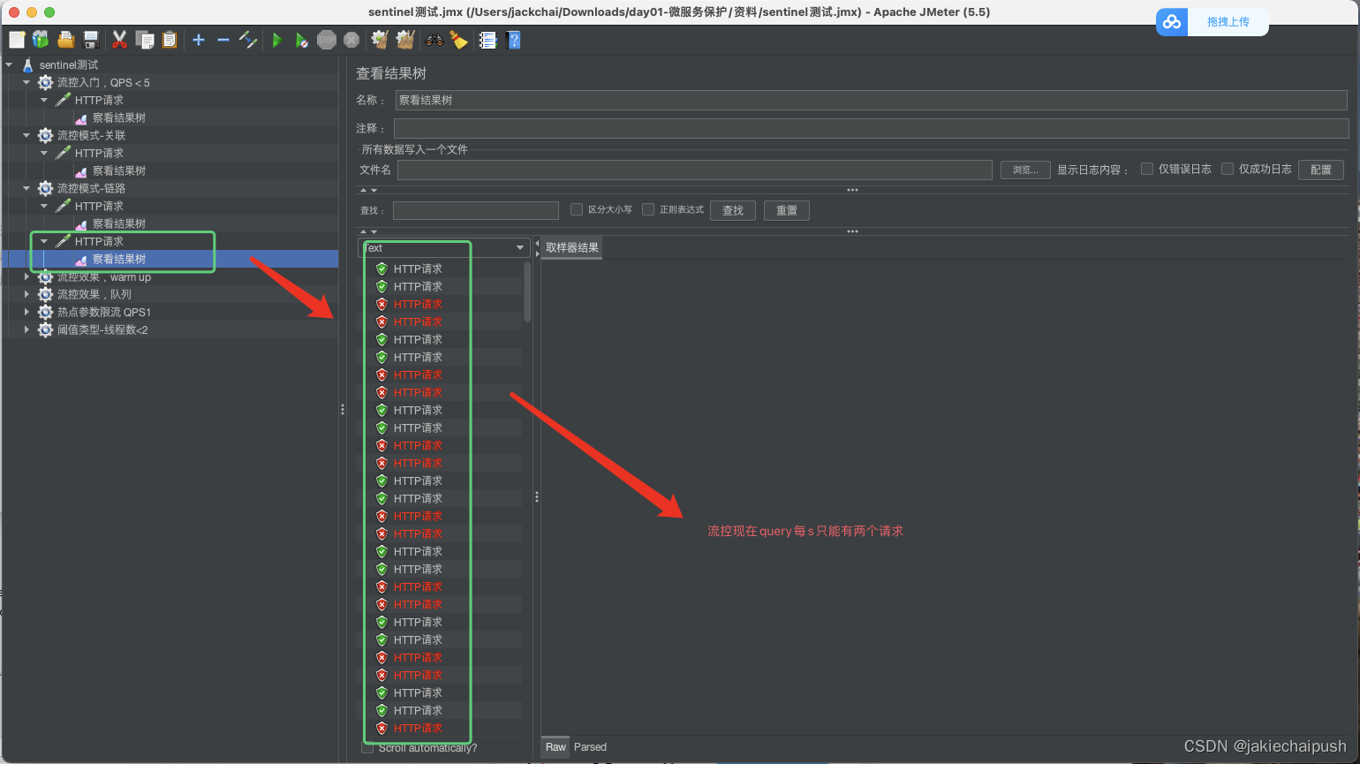Click the results list vertical scrollbar

tap(527, 292)
